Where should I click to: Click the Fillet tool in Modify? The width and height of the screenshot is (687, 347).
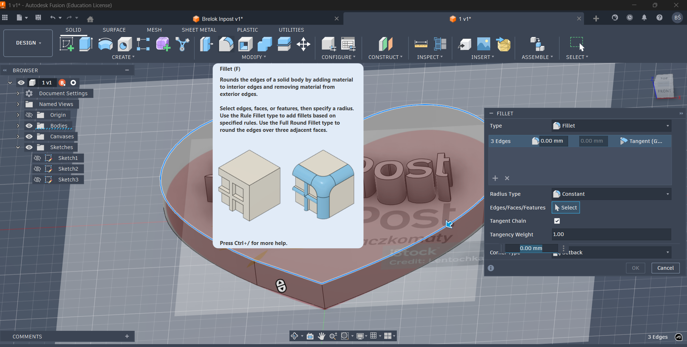tap(226, 44)
